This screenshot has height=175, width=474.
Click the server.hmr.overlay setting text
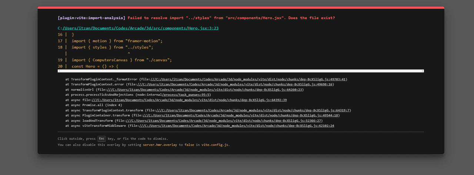[x=160, y=145]
